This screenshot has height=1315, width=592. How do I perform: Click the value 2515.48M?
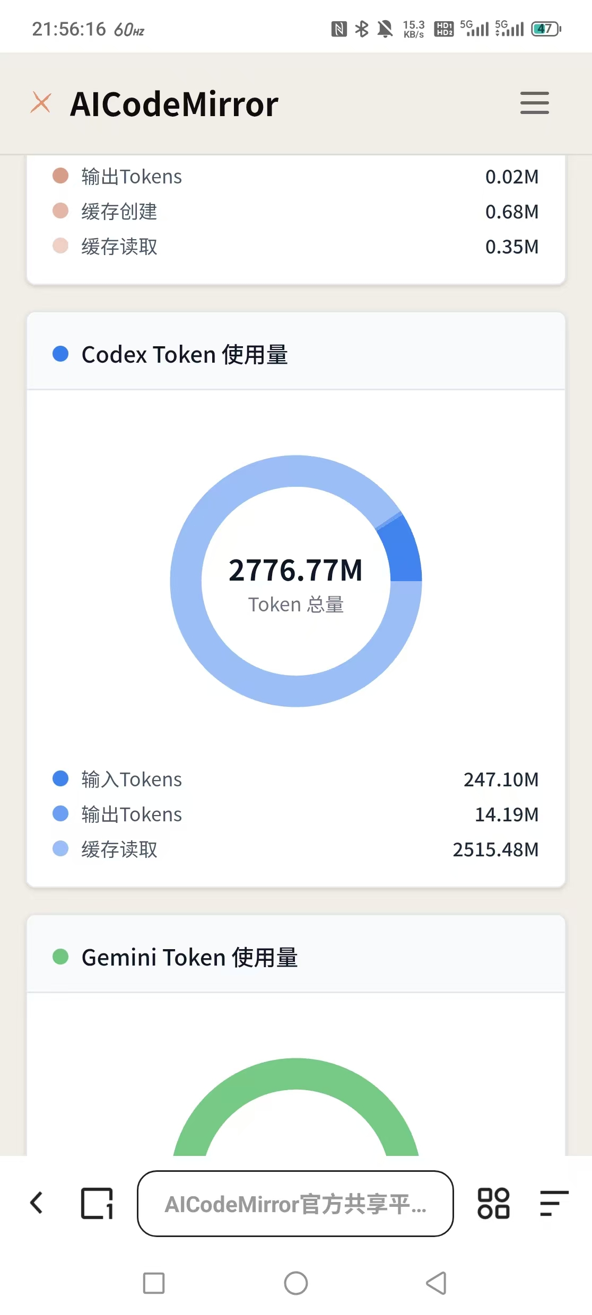[x=495, y=849]
